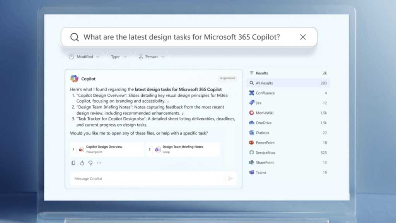Send the message with arrow icon
Viewport: 396px width, 223px height.
(x=230, y=178)
